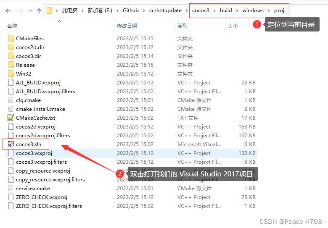Select cc-hotupdate in the address path
Viewport: 328px width, 228px height.
pos(165,10)
